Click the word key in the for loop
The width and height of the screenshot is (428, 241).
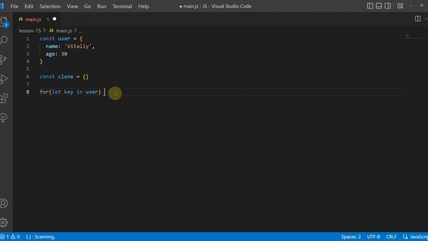pyautogui.click(x=68, y=92)
